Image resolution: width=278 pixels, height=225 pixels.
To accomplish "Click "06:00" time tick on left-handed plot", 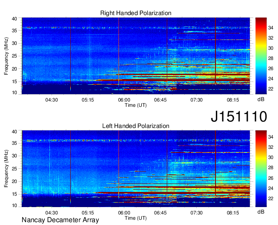I will point(124,213).
